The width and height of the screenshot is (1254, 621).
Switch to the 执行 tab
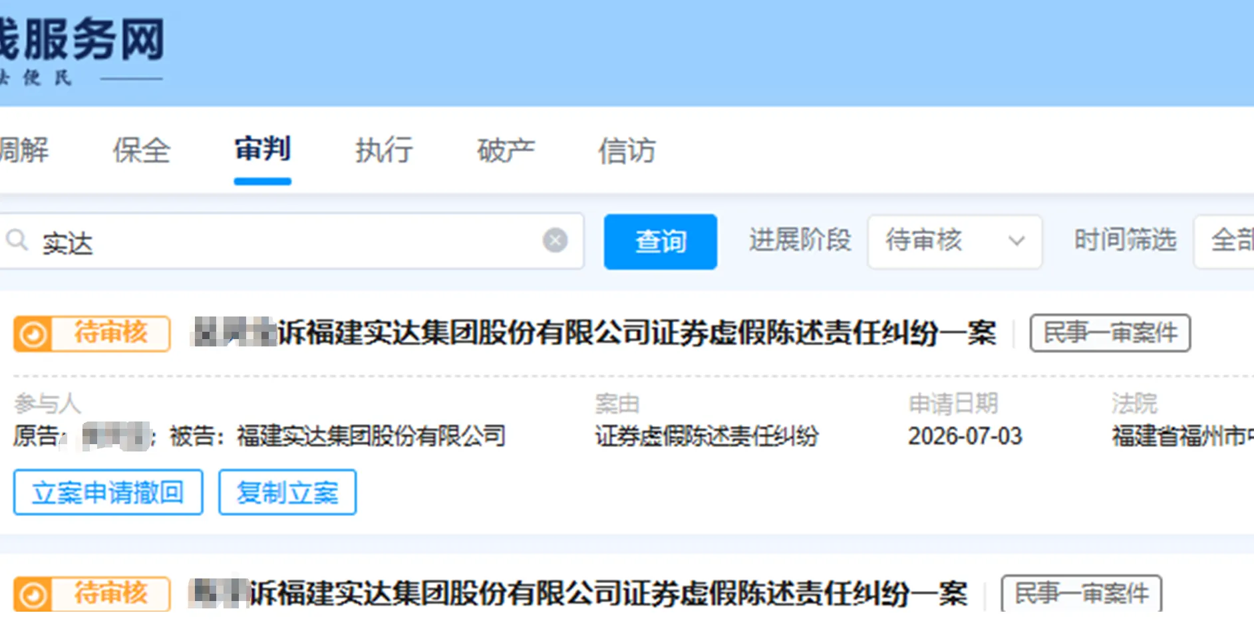pyautogui.click(x=384, y=150)
